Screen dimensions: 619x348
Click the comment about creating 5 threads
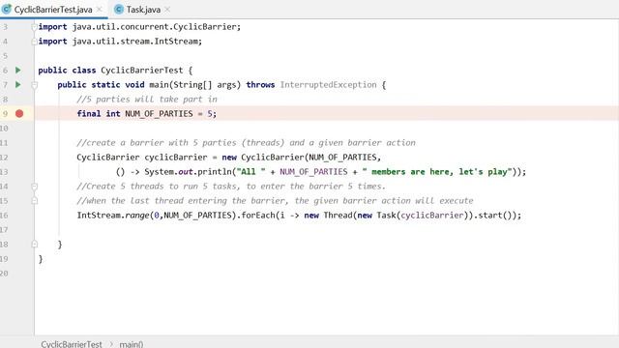coord(231,187)
